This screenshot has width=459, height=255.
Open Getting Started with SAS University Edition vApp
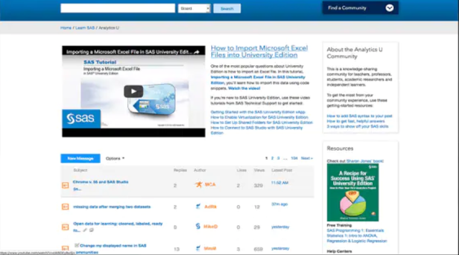pos(258,112)
